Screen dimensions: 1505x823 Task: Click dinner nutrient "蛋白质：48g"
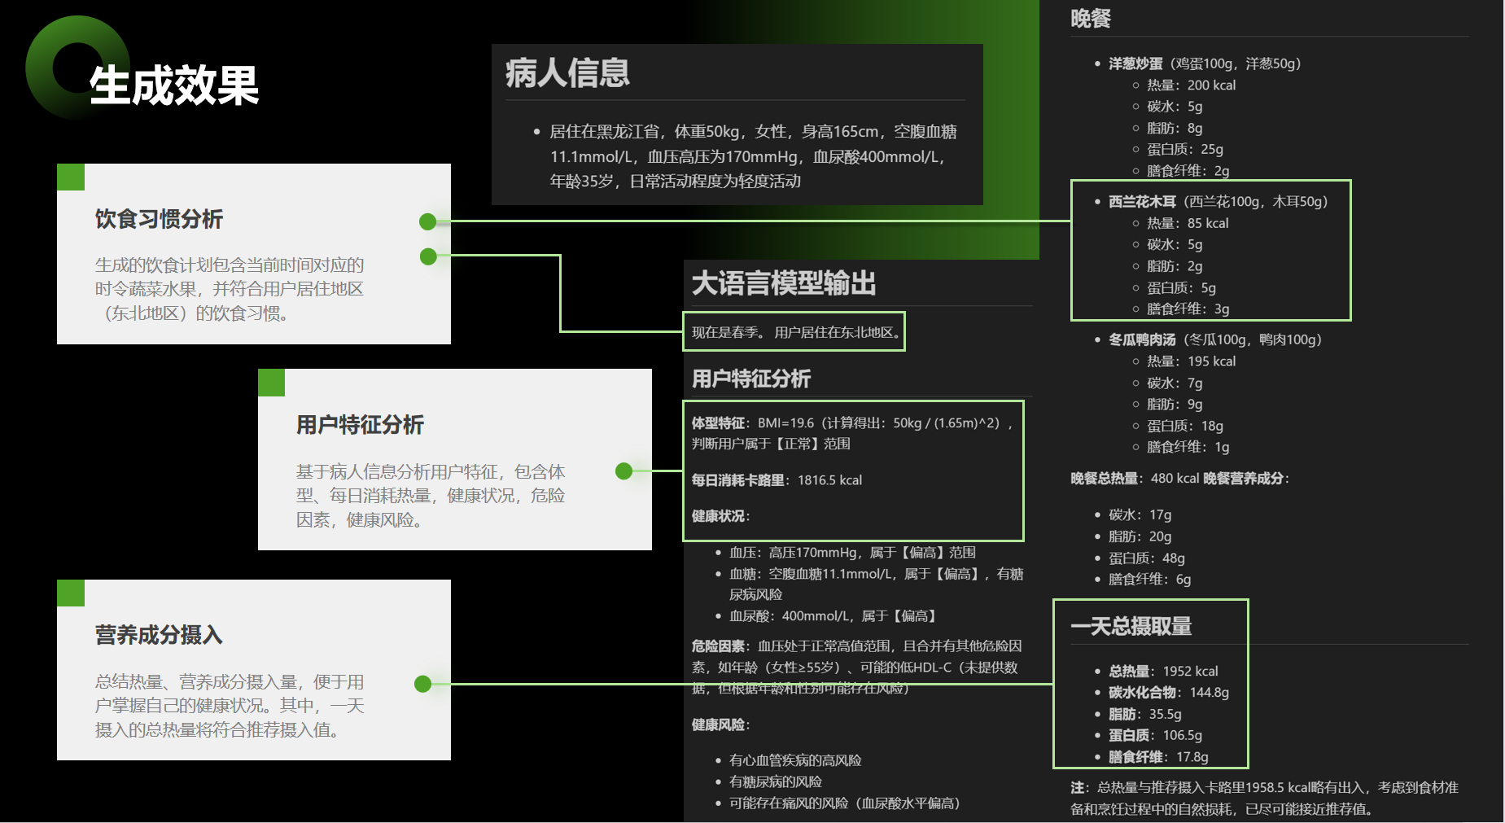click(1146, 558)
